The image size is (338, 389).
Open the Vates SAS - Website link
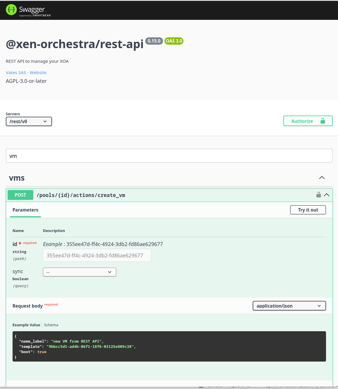26,72
